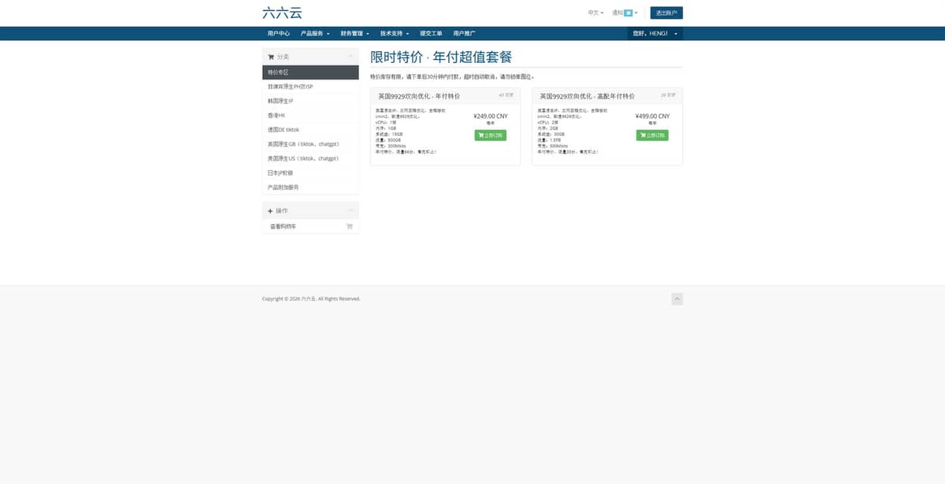Select the 韩国原生IP category
Image resolution: width=945 pixels, height=484 pixels.
coord(310,101)
